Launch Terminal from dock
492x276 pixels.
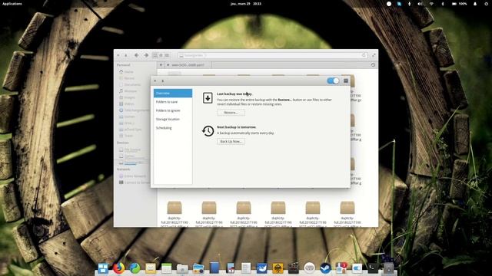tap(373, 268)
